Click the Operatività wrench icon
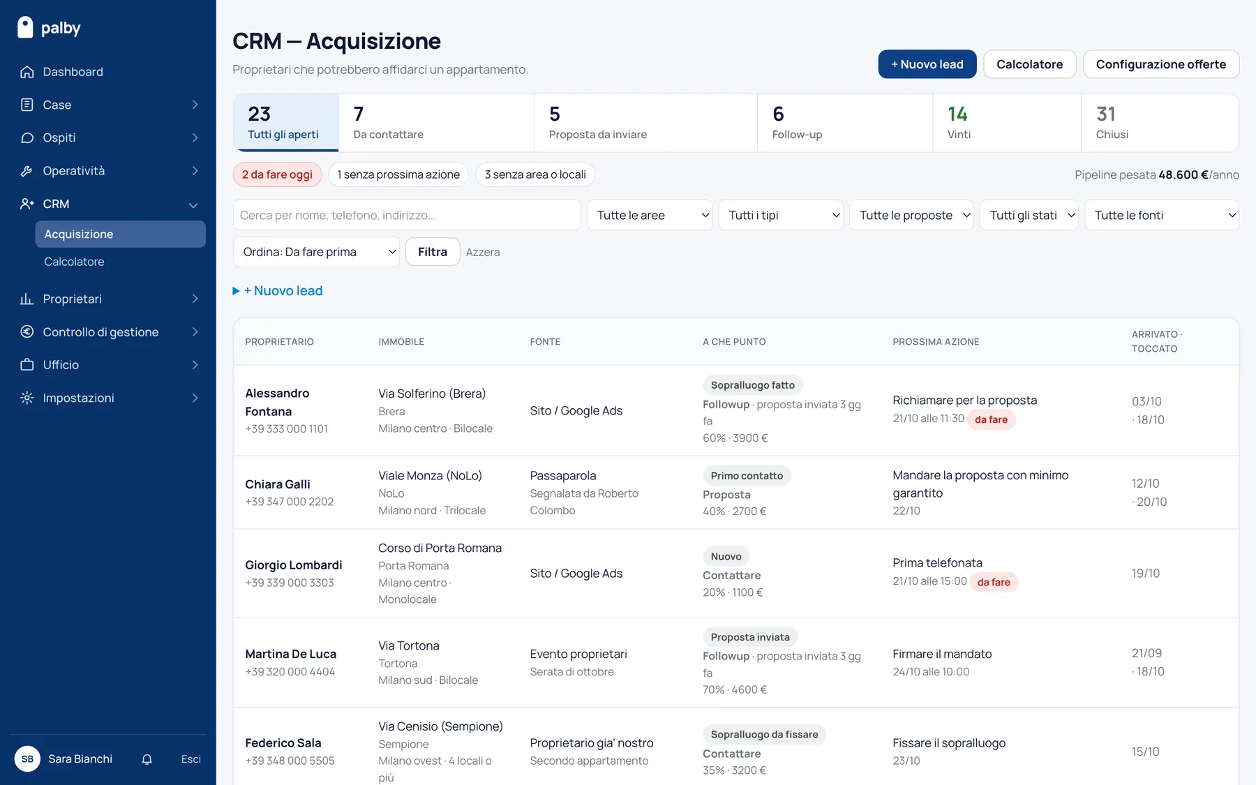The image size is (1256, 785). pyautogui.click(x=27, y=171)
